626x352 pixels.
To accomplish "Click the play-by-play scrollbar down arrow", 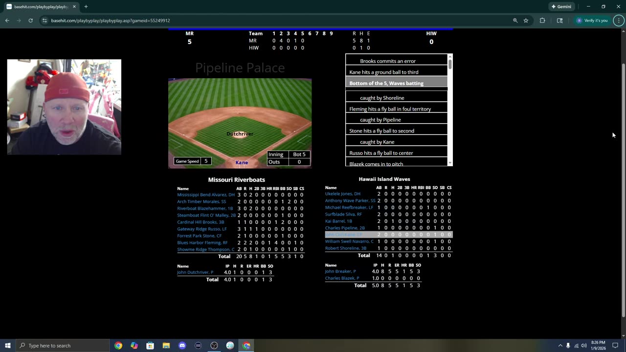I will click(x=450, y=163).
